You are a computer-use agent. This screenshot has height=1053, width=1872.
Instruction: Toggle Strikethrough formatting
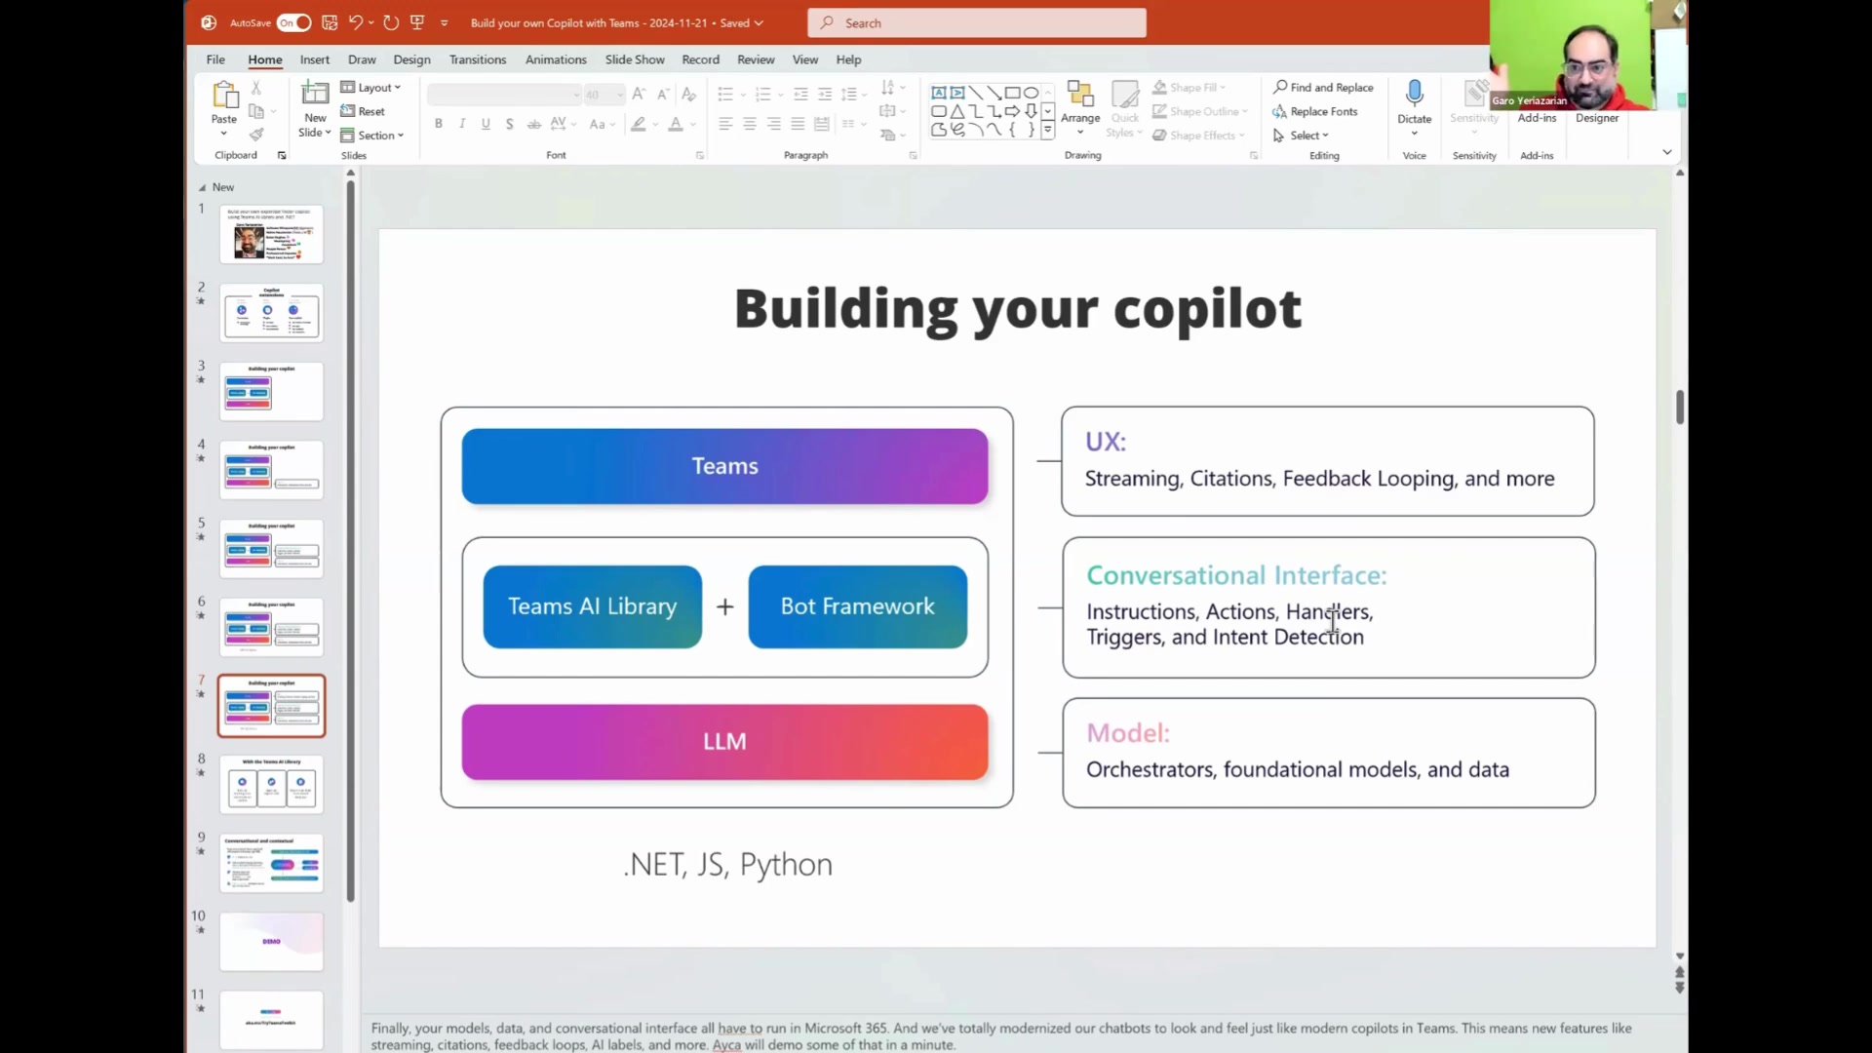533,124
